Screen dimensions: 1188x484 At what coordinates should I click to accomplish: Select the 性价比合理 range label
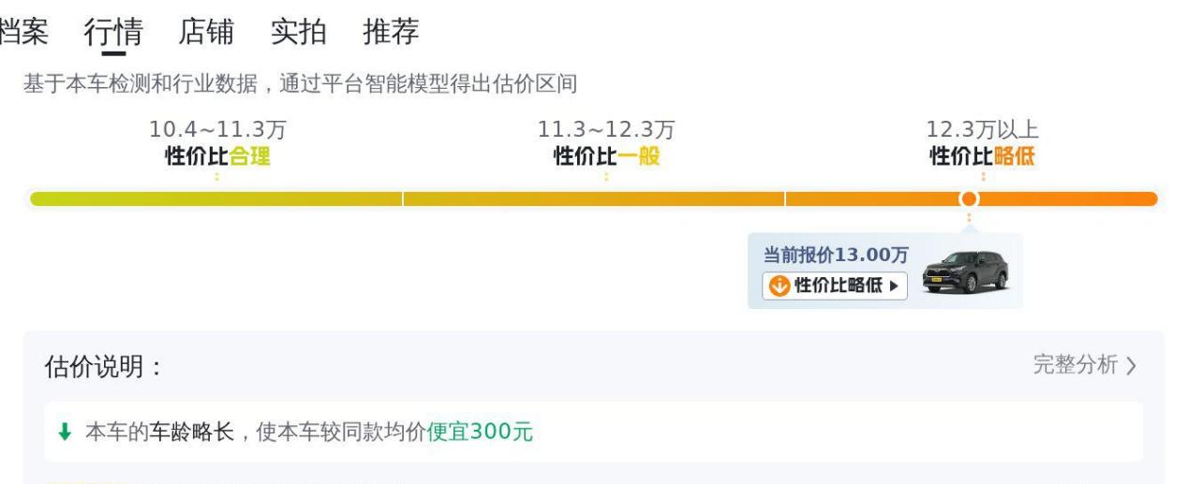click(x=218, y=156)
